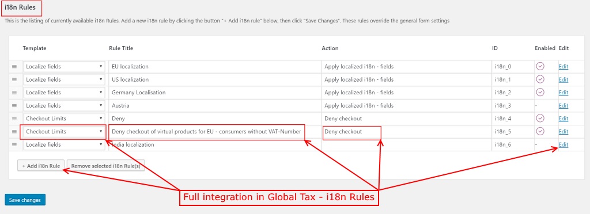Viewport: 590px width, 214px height.
Task: Toggle enabled checkmark for i18n_2
Action: tap(540, 92)
